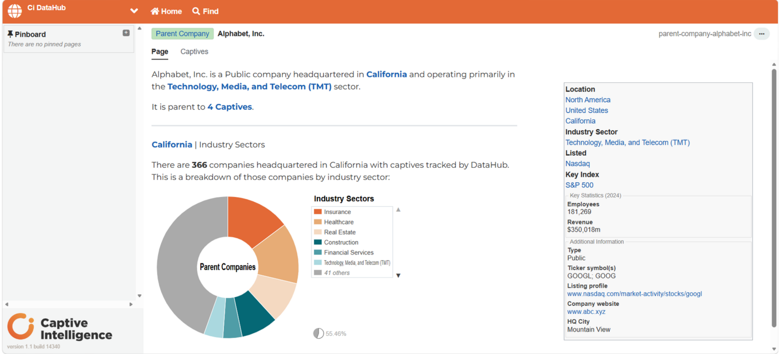This screenshot has height=354, width=780.
Task: Click the sidebar scroll left arrow
Action: [7, 304]
